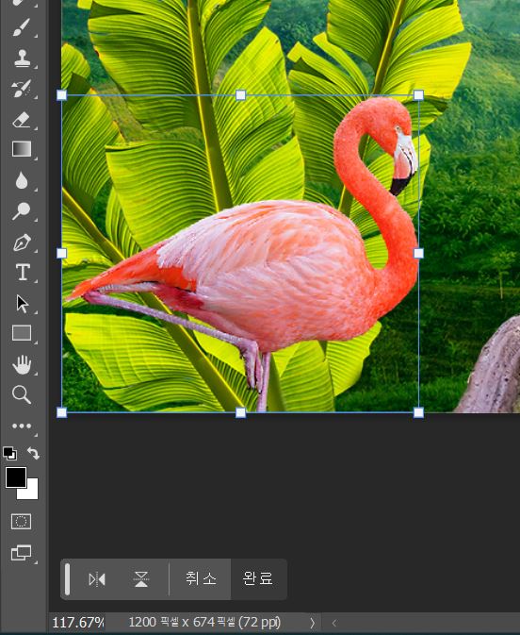This screenshot has height=635, width=520.
Task: Select the Dodge tool
Action: pyautogui.click(x=22, y=211)
